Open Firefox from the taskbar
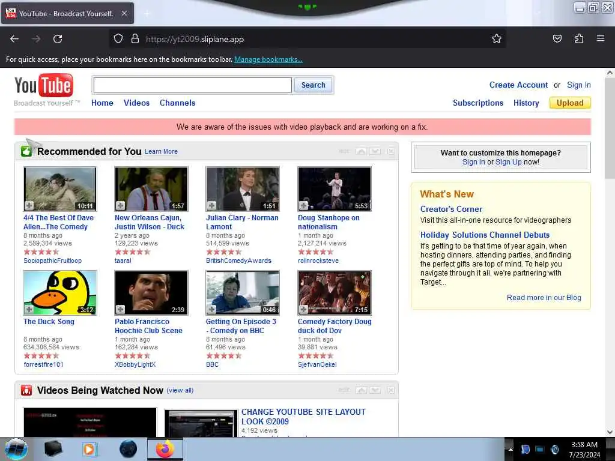This screenshot has width=615, height=461. 165,449
